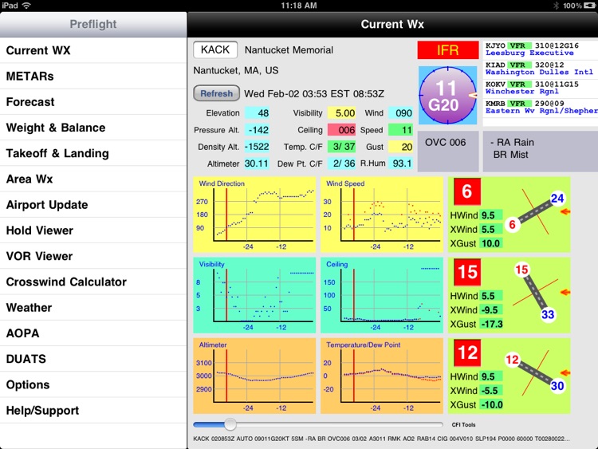This screenshot has width=598, height=449.
Task: Open the Visibility history chart
Action: [x=254, y=295]
